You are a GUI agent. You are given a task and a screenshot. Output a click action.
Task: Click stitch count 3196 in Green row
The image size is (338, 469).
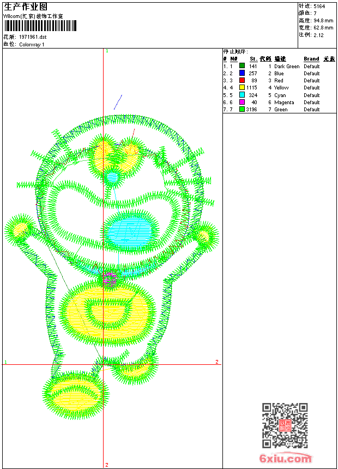click(251, 110)
